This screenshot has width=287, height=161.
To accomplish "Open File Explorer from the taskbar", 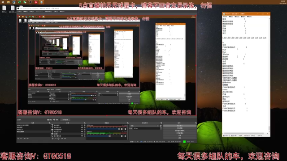I will tap(8, 2).
